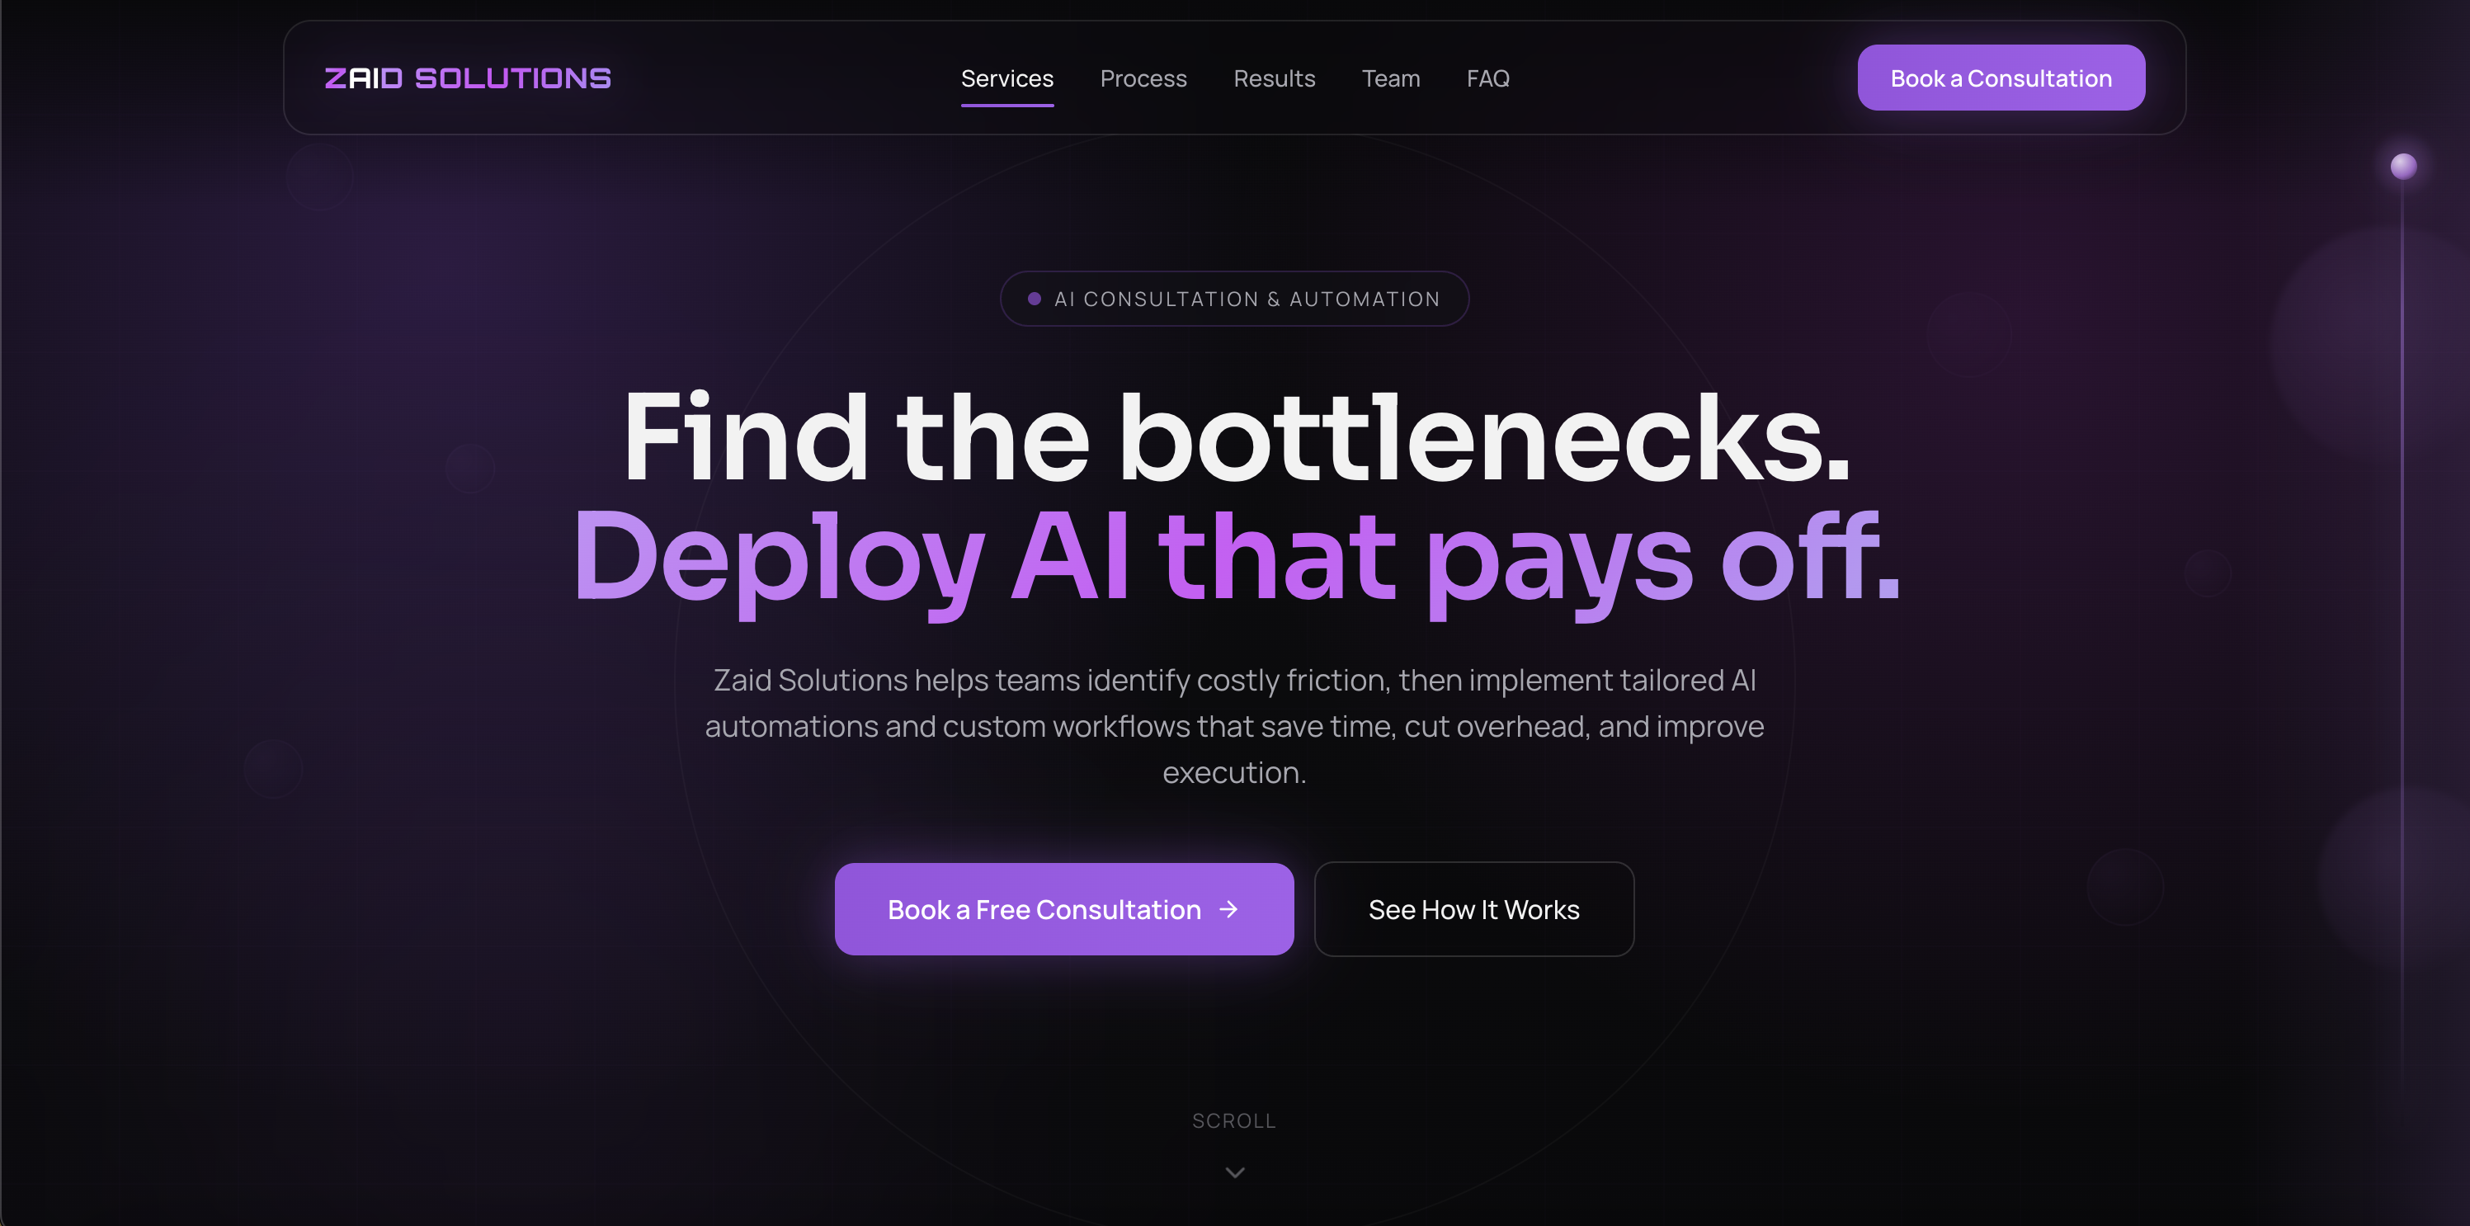Click the Find the bottlenecks headline
2470x1226 pixels.
click(1236, 437)
